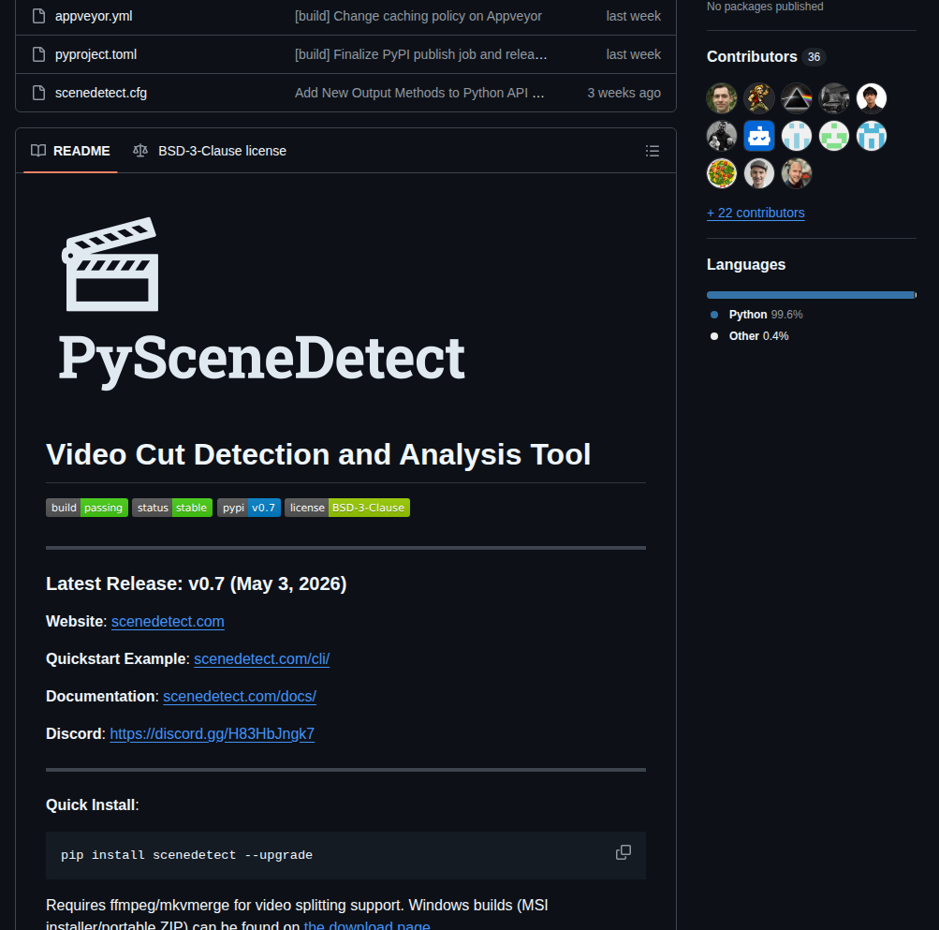Click the file icon beside scenedetect.cfg

coord(39,93)
